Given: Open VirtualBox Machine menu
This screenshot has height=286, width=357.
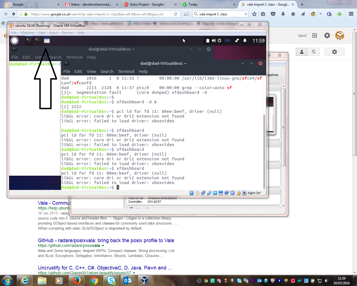Looking at the screenshot, I should pos(27,33).
